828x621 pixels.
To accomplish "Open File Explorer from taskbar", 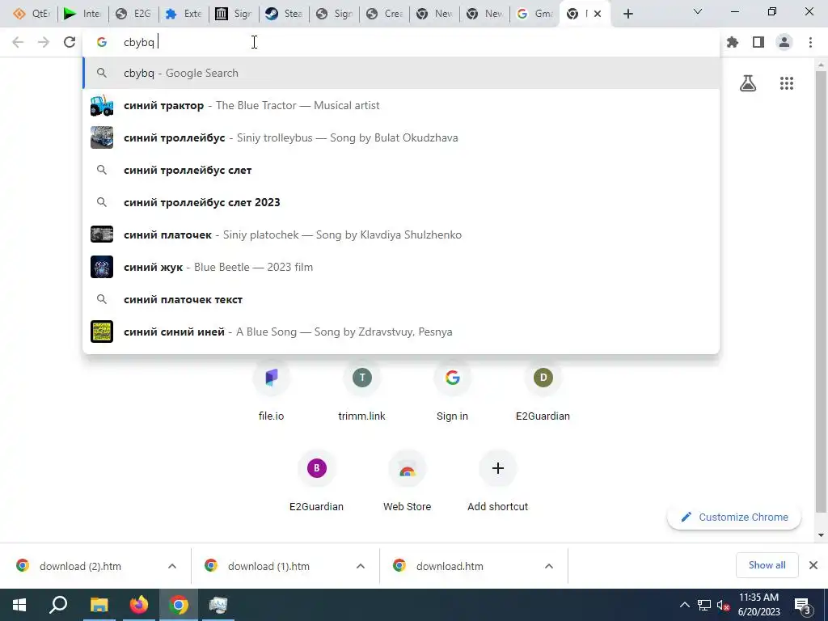I will (x=99, y=605).
